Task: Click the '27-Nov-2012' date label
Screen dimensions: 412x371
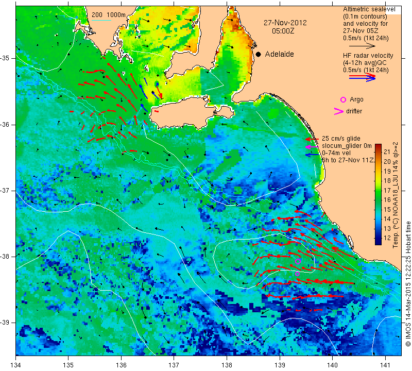Action: click(x=285, y=23)
